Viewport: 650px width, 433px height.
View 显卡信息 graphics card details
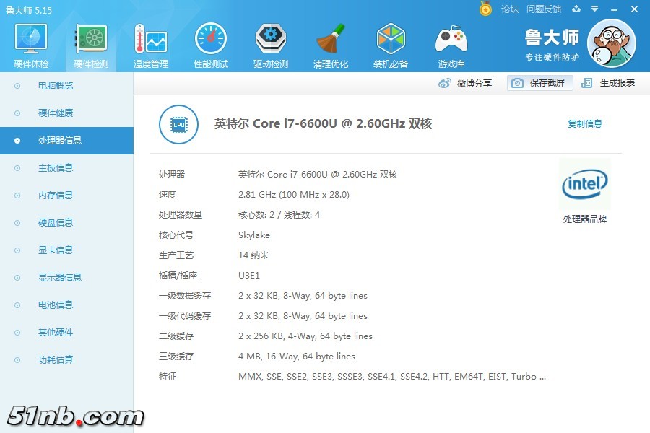[x=56, y=250]
